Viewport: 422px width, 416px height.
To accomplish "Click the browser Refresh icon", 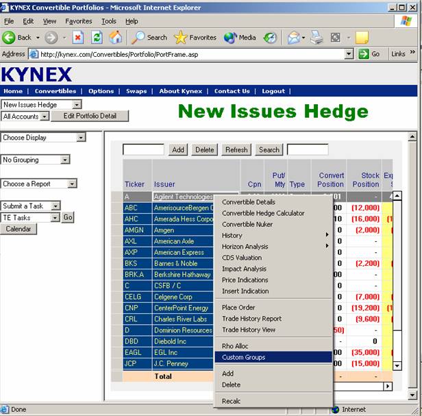I will (x=97, y=38).
